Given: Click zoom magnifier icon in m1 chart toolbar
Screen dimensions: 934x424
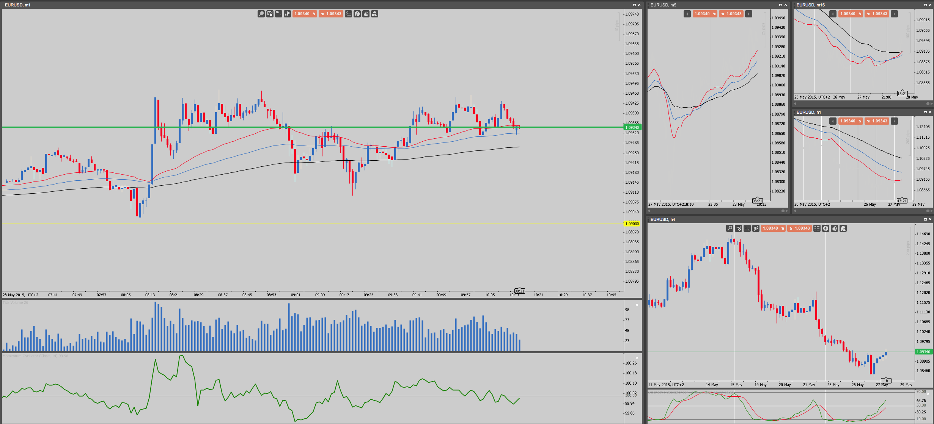Looking at the screenshot, I should click(x=261, y=14).
